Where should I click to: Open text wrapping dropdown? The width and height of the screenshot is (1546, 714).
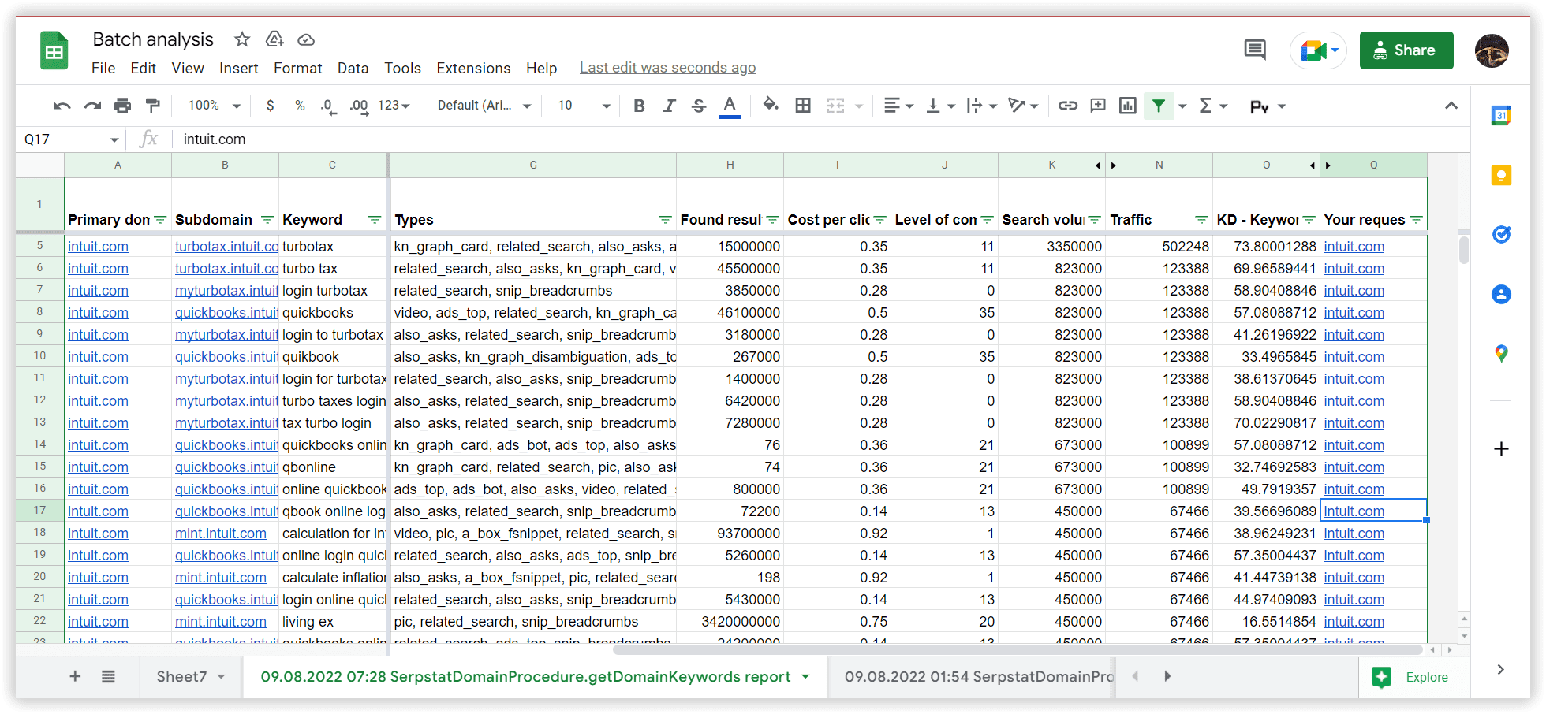[982, 106]
